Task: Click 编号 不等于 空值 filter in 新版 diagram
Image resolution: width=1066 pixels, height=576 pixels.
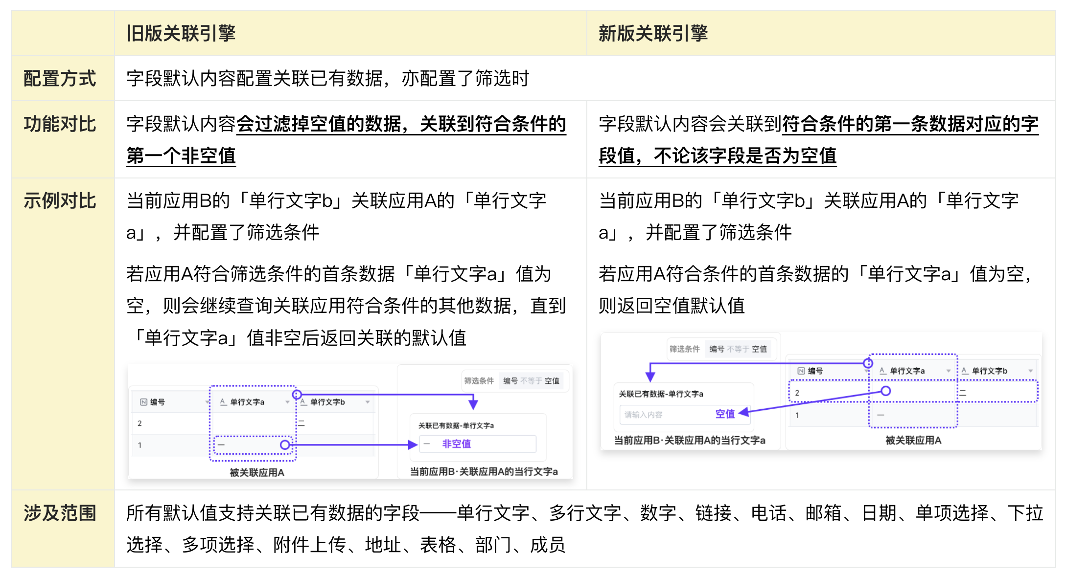Action: 738,349
